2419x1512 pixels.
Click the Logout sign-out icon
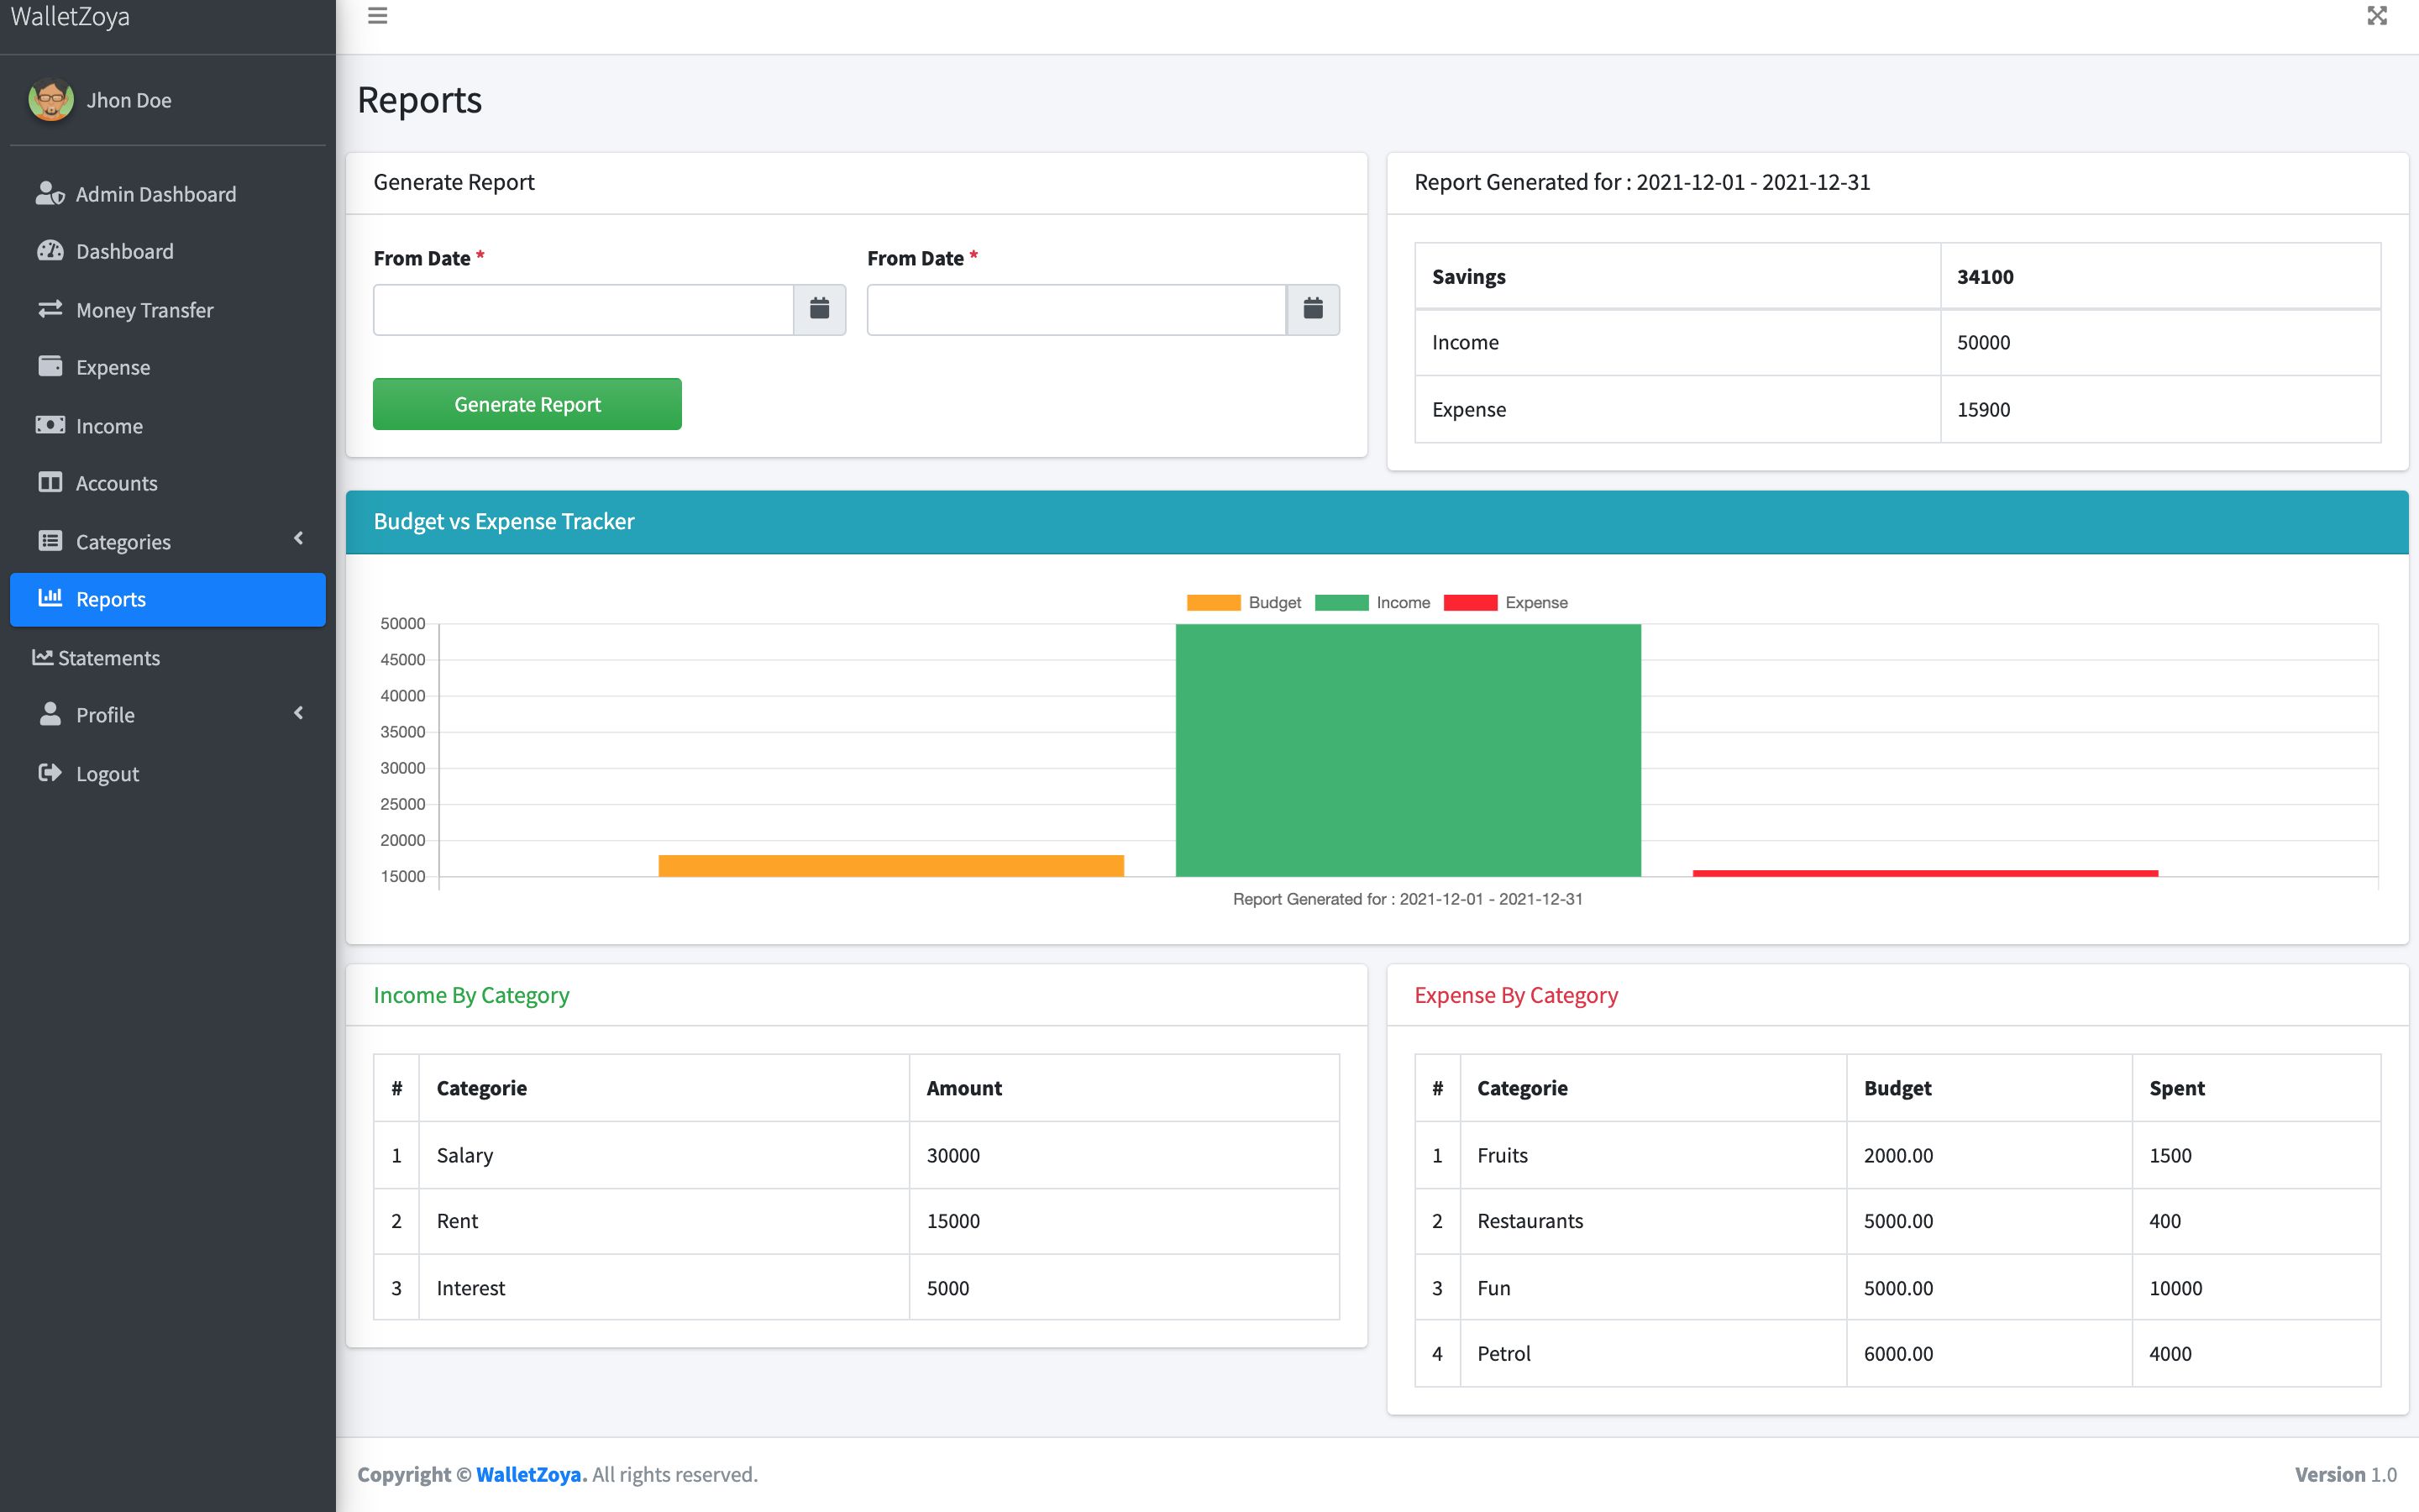[50, 773]
